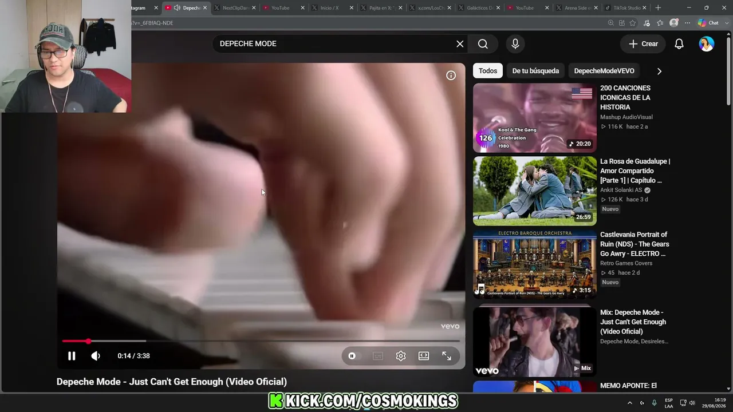Image resolution: width=733 pixels, height=412 pixels.
Task: Open the La Rosa de Guadalupe thumbnail
Action: tap(535, 191)
